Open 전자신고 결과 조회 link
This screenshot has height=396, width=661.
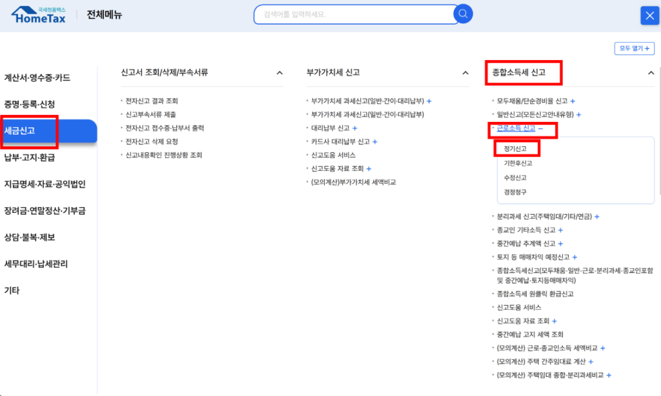[152, 101]
